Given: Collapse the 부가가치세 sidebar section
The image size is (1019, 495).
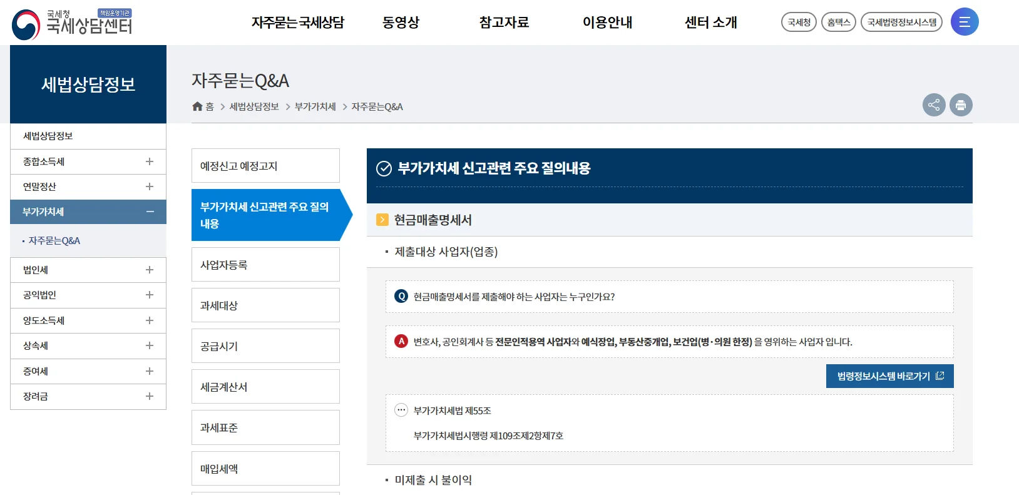Looking at the screenshot, I should click(x=150, y=212).
